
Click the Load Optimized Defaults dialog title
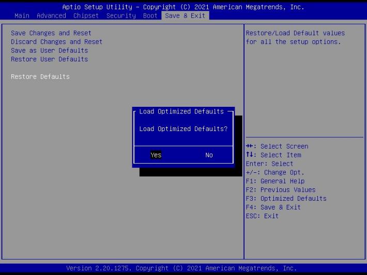click(x=181, y=111)
